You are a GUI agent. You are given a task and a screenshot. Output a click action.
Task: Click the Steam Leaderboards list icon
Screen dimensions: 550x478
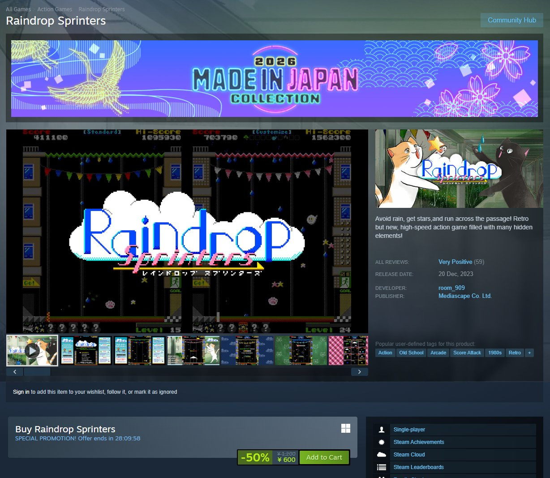coord(382,467)
